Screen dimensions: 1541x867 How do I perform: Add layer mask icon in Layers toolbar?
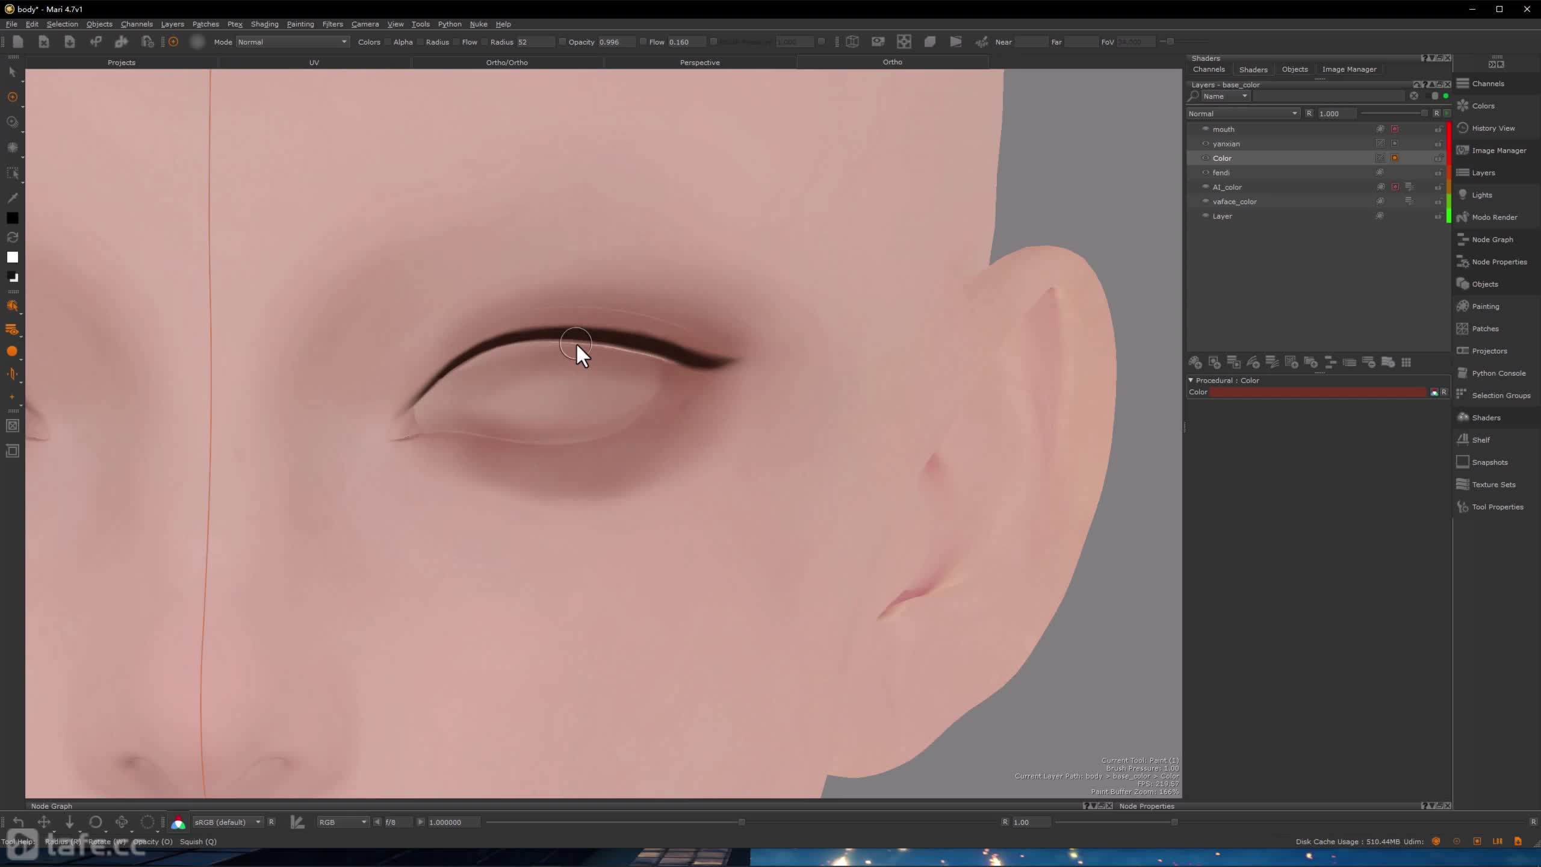tap(1214, 362)
